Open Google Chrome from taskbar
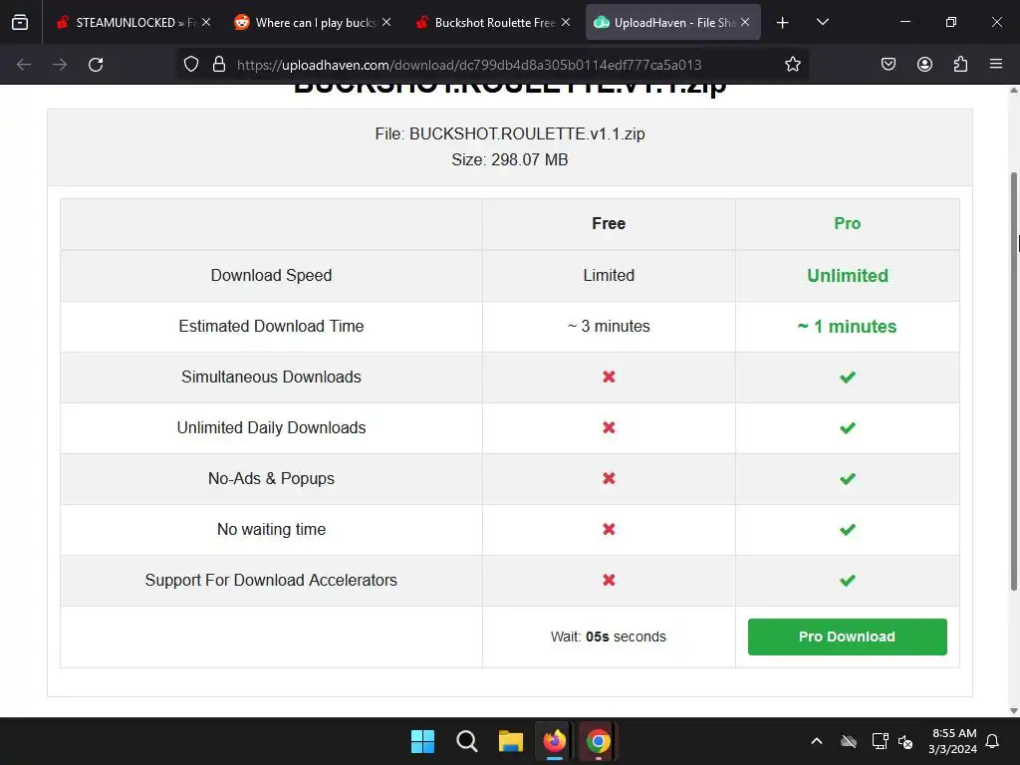The width and height of the screenshot is (1020, 765). click(598, 741)
